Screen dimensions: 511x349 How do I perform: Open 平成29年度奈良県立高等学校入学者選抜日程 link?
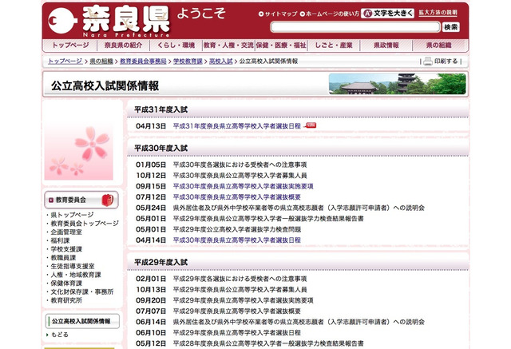click(x=236, y=333)
